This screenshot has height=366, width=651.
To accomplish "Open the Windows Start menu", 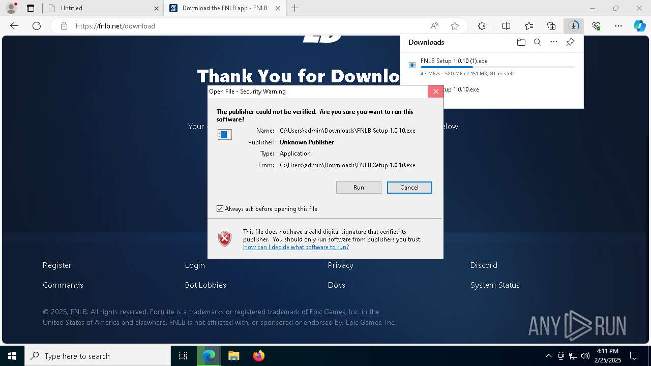I will [12, 356].
